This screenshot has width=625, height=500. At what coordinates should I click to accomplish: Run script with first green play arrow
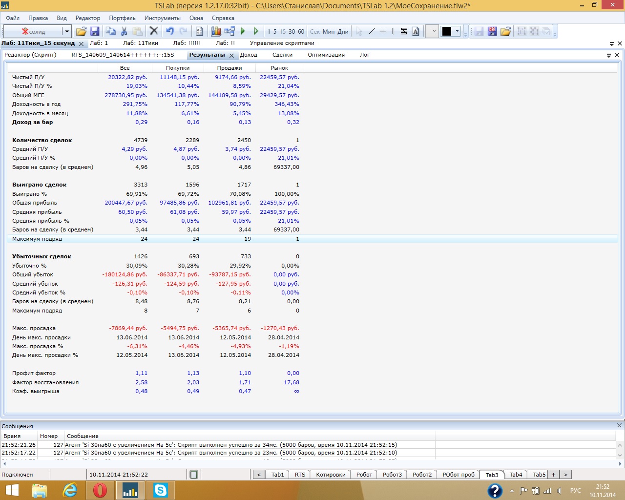coord(243,31)
